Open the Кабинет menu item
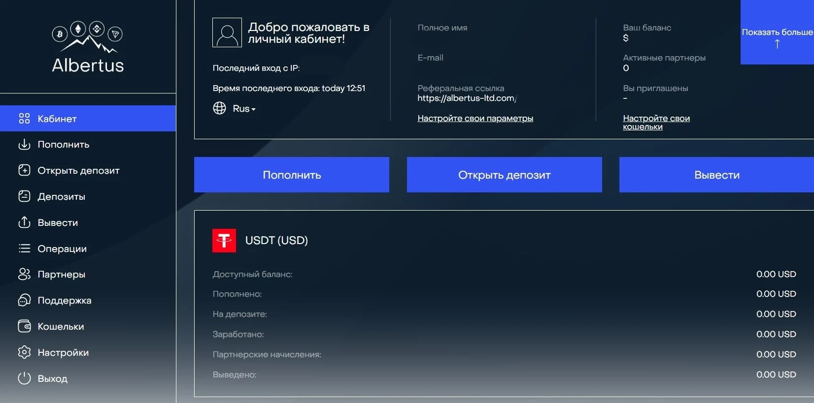 click(x=88, y=119)
